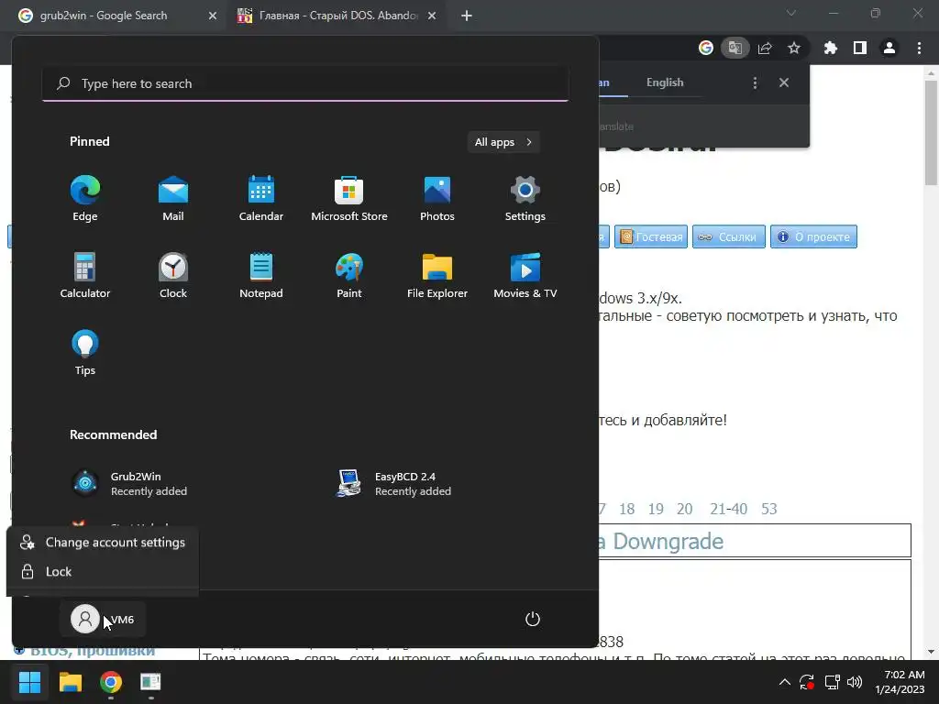This screenshot has width=939, height=704.
Task: Click the Гостевая button on the webpage
Action: point(651,236)
